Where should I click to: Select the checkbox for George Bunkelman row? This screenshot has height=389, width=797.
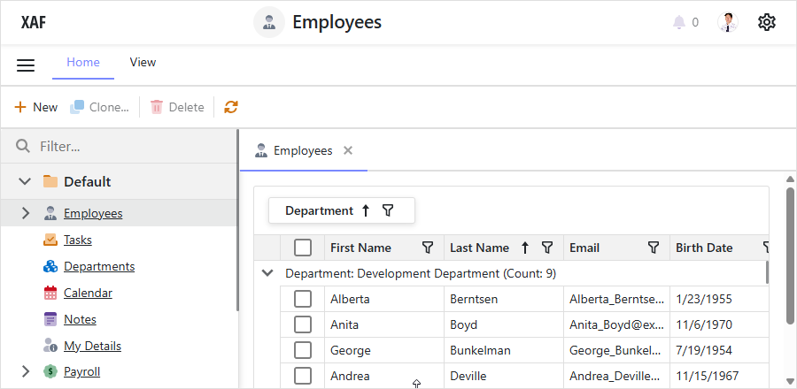303,350
